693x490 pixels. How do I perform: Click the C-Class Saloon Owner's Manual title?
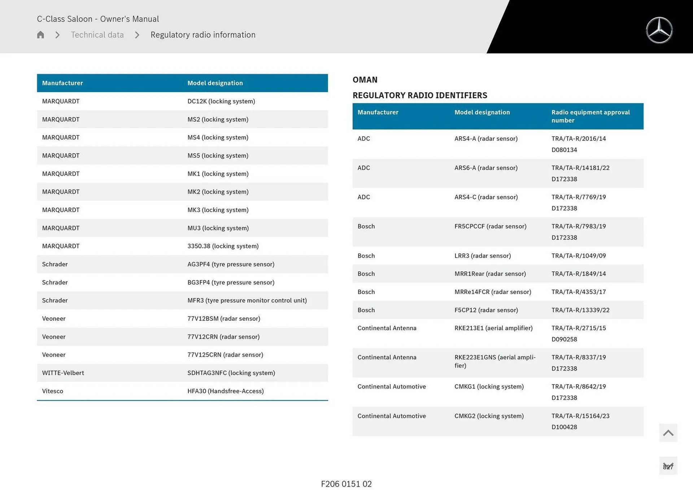98,19
